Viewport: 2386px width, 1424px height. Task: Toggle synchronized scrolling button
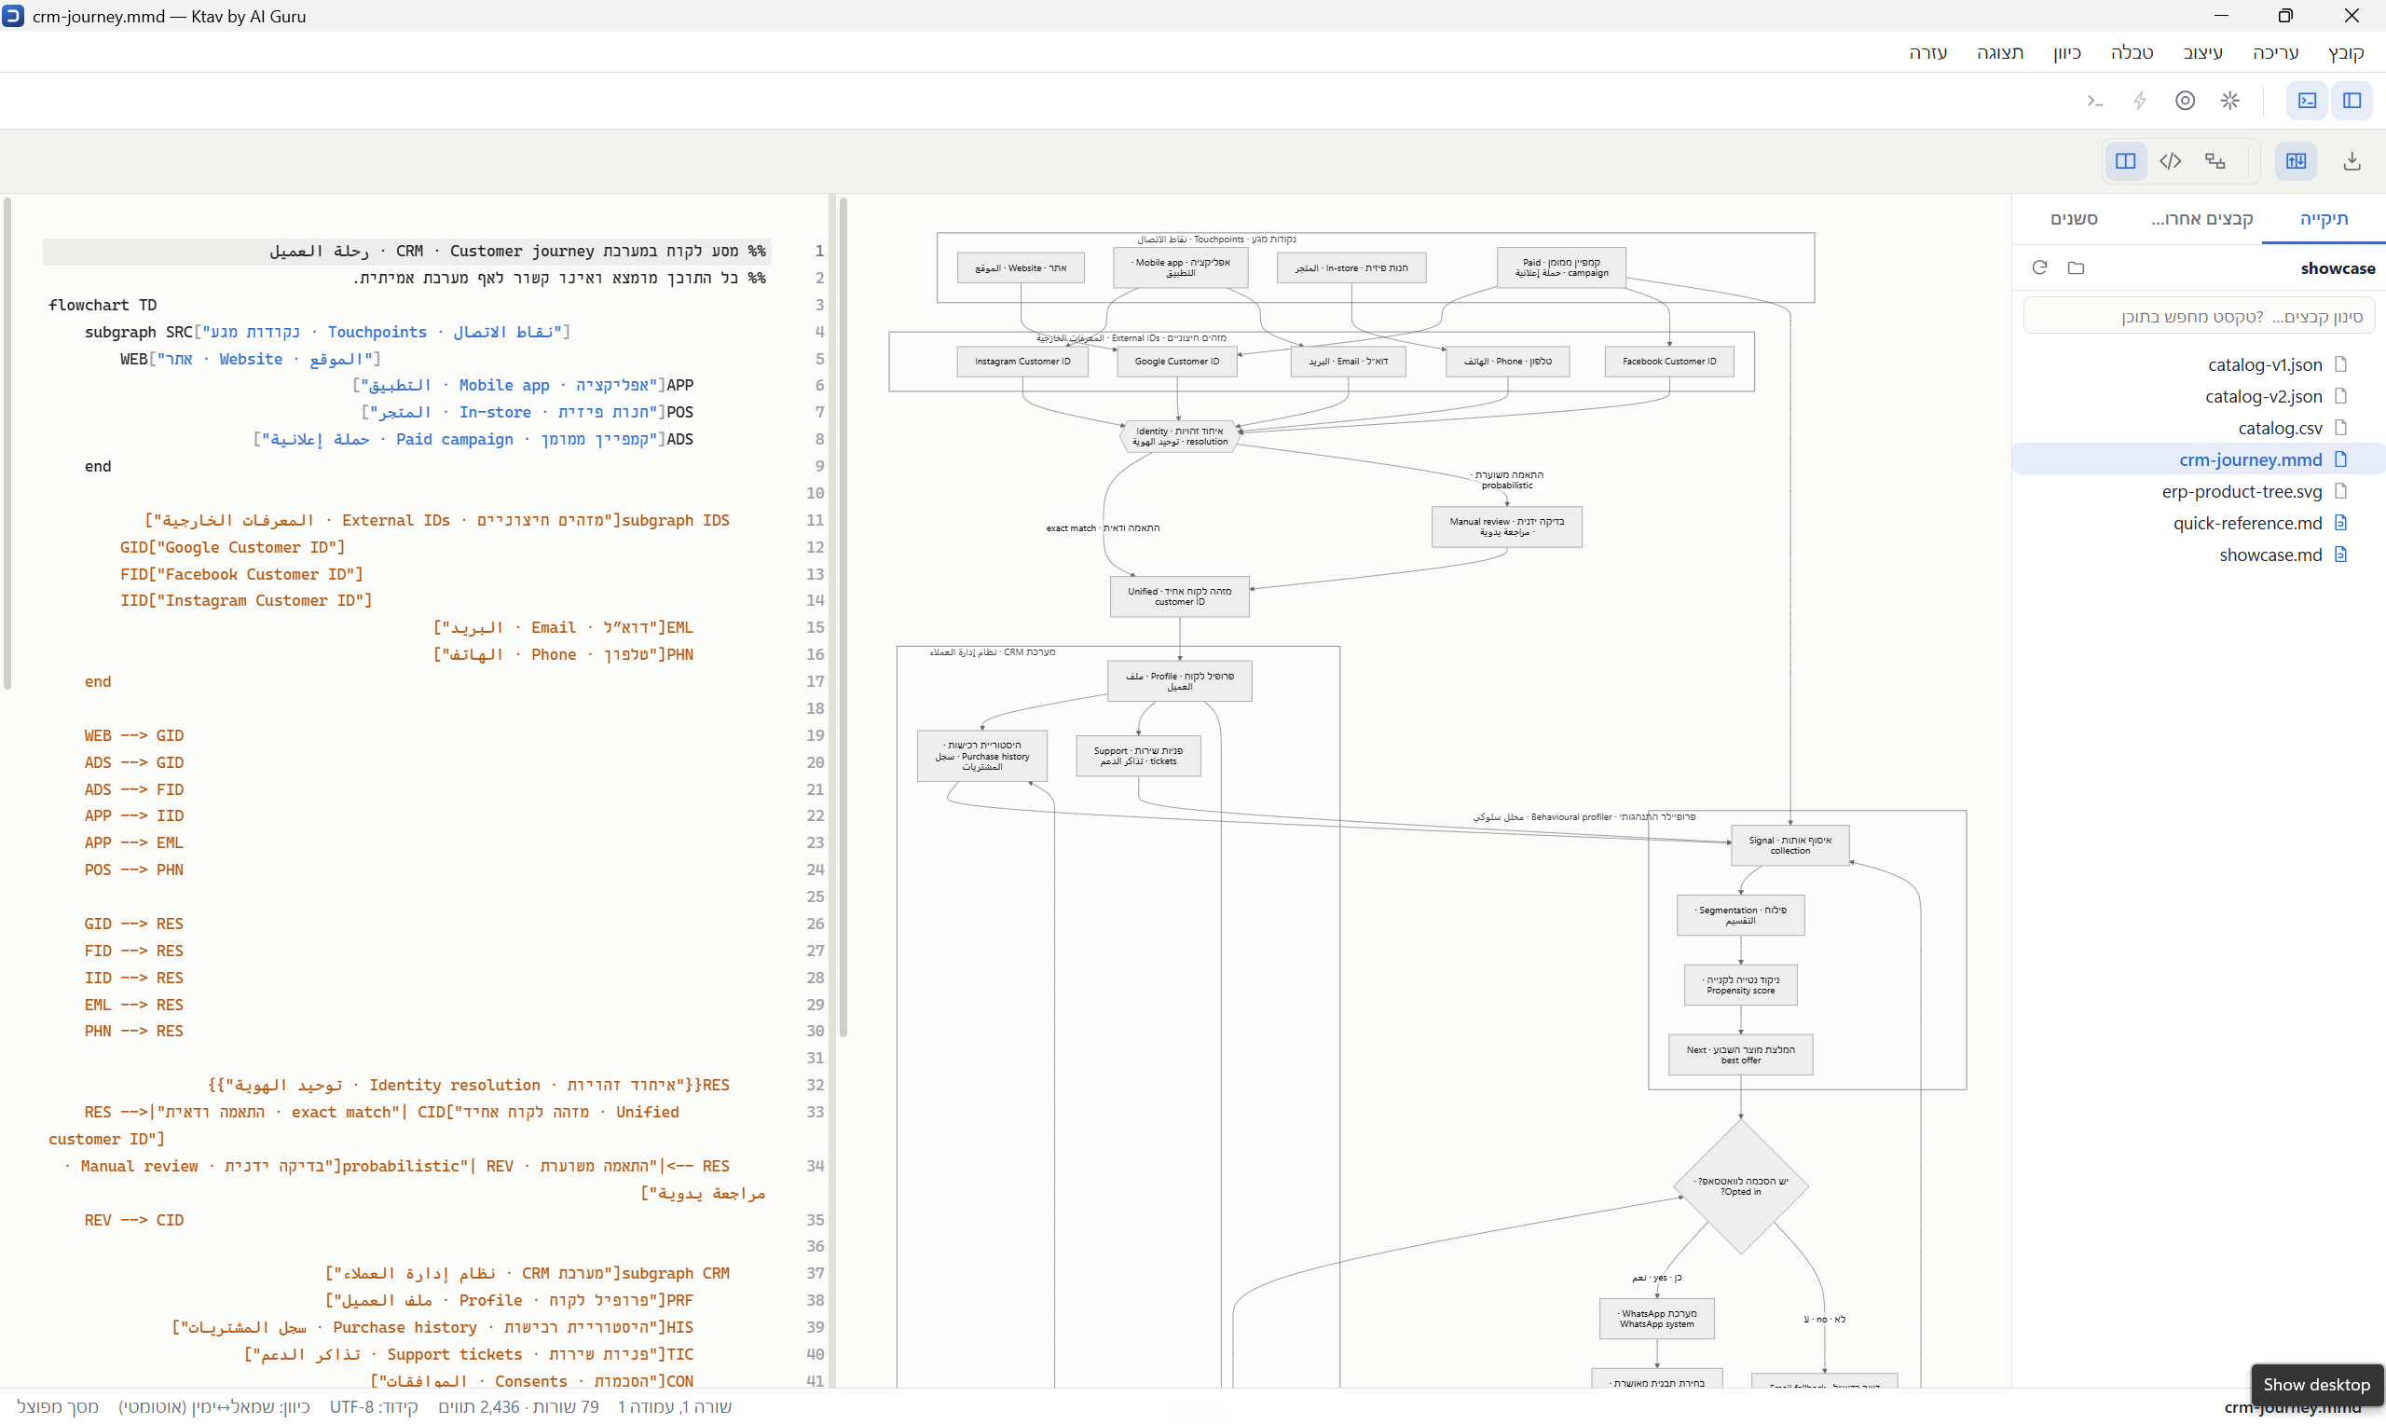(x=2296, y=161)
